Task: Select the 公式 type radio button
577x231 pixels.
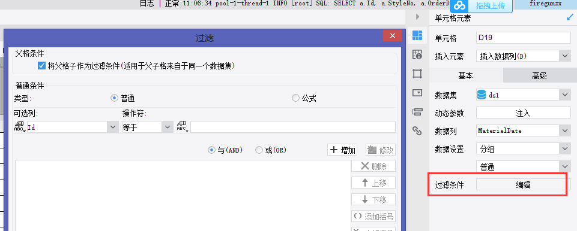Action: [x=295, y=98]
